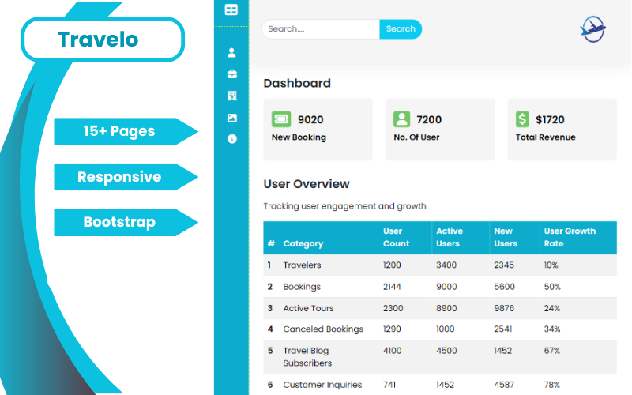
Task: Select the Travelers table row
Action: pos(439,265)
